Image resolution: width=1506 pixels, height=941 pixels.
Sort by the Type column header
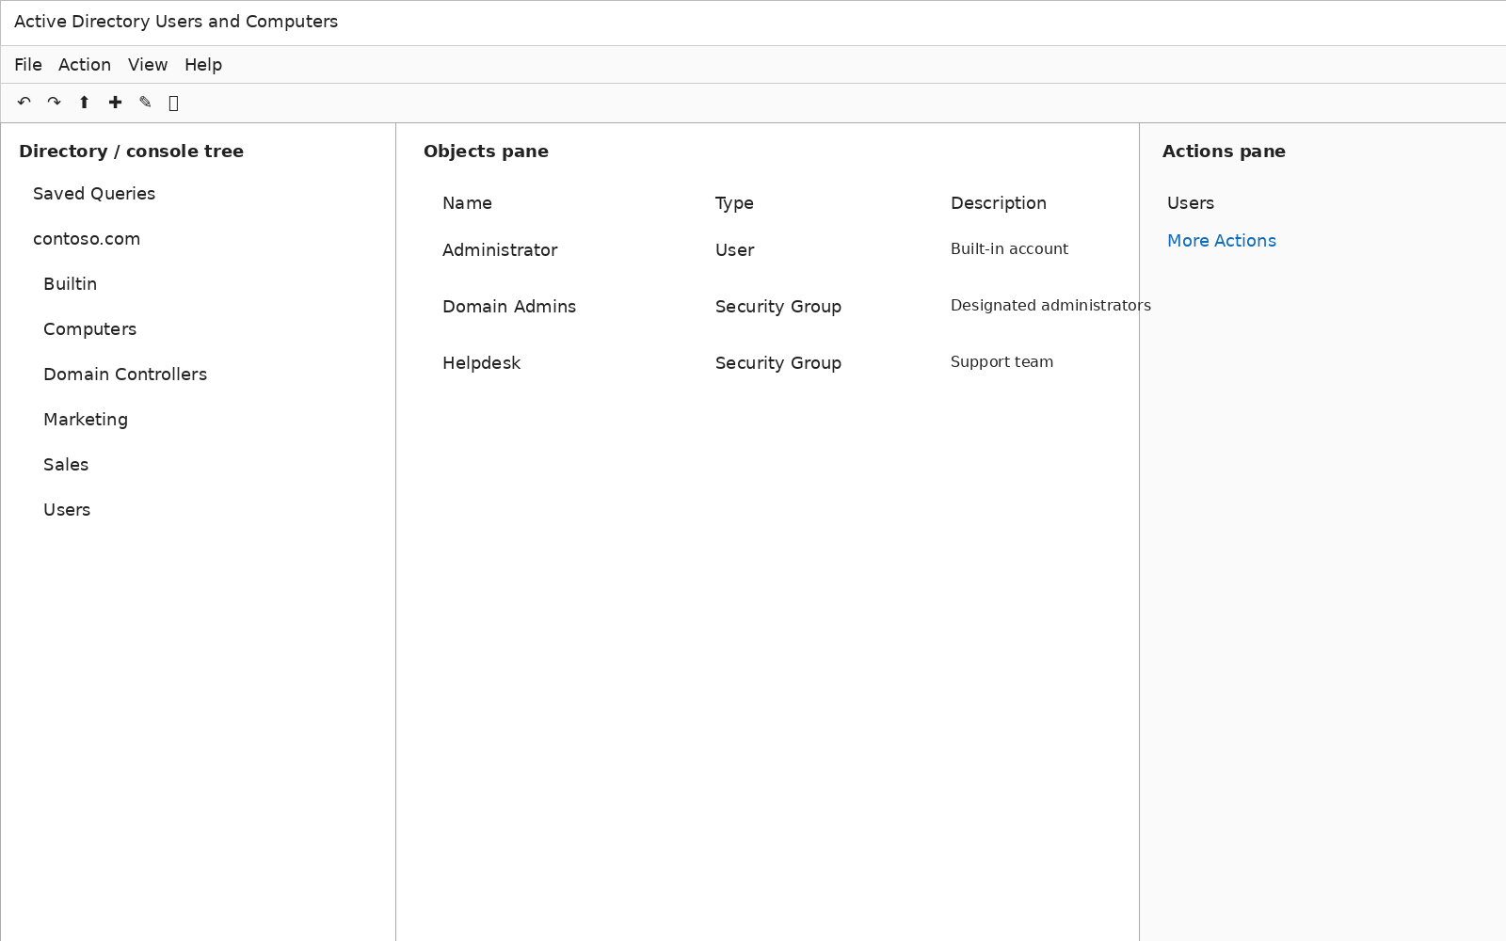click(x=734, y=203)
